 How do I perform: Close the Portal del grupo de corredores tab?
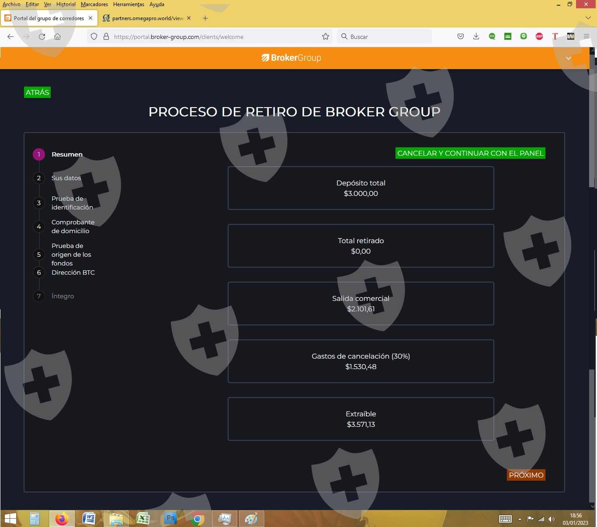click(90, 18)
